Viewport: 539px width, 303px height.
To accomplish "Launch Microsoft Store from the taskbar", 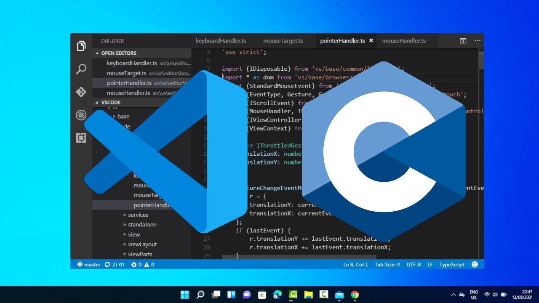I will (262, 295).
